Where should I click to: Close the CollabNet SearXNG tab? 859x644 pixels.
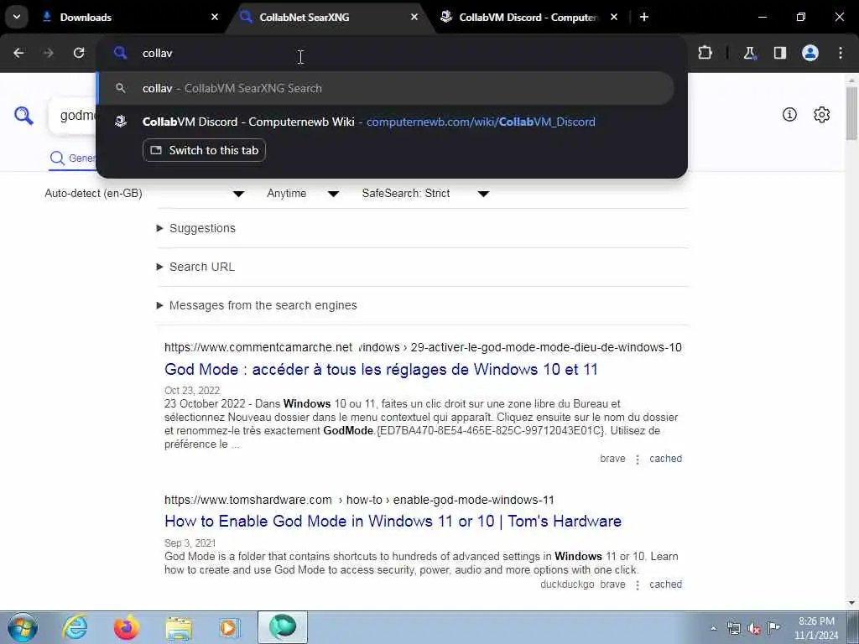(x=414, y=17)
